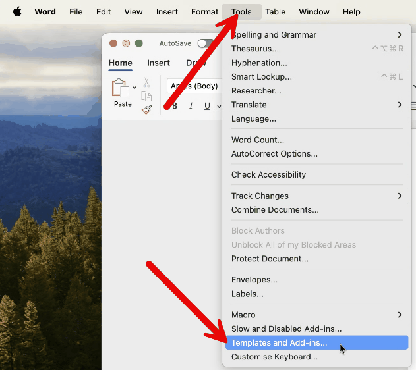Select Templates and Add-ins
Viewport: 416px width, 370px height.
click(x=316, y=343)
